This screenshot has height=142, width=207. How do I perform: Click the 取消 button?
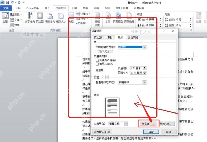tap(169, 132)
